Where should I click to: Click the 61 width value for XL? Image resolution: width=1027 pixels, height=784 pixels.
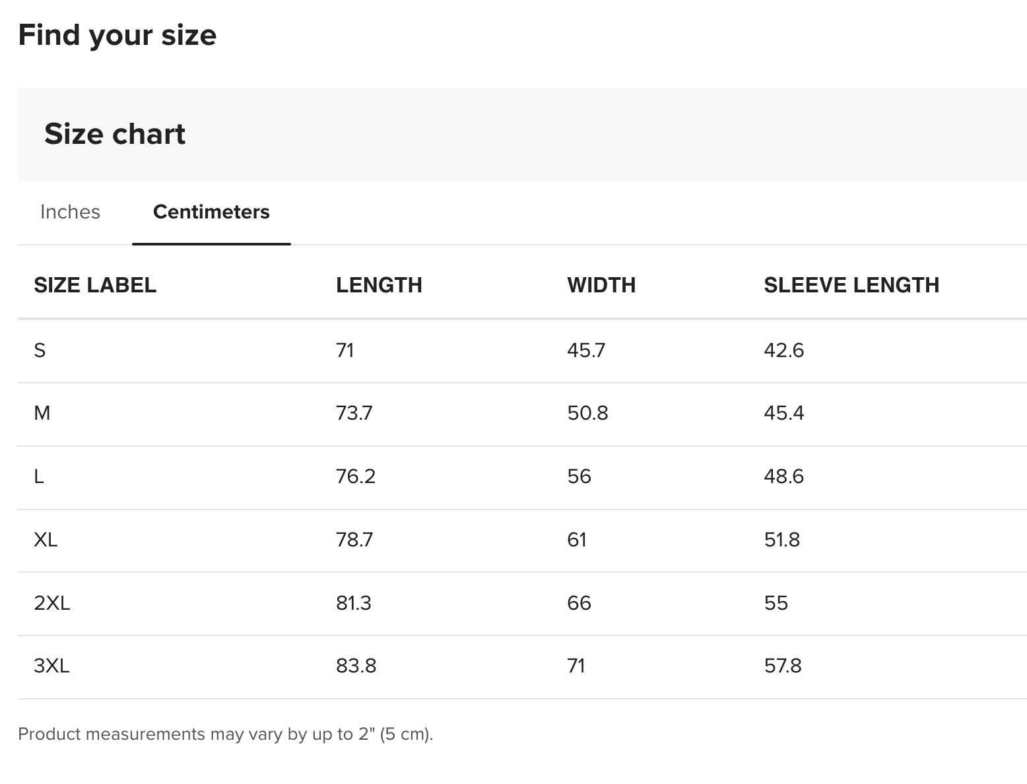[577, 540]
